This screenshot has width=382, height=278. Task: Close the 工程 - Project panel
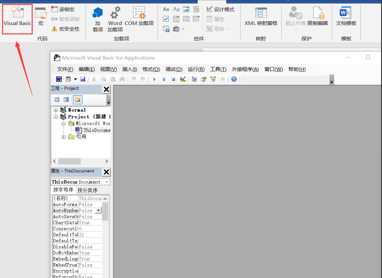click(x=106, y=89)
